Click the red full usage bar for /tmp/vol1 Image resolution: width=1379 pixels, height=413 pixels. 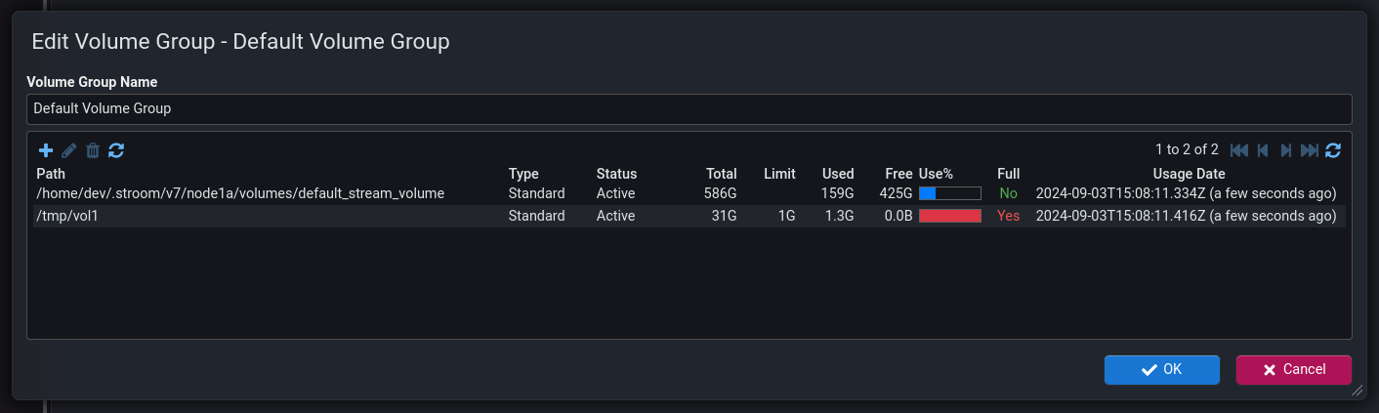pos(949,216)
